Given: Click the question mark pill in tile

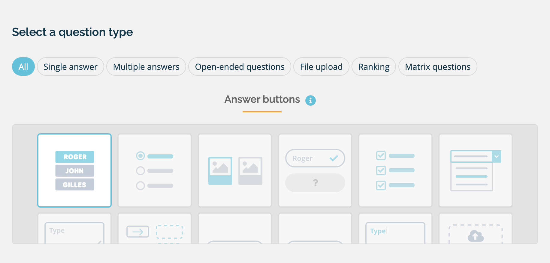Looking at the screenshot, I should point(315,183).
